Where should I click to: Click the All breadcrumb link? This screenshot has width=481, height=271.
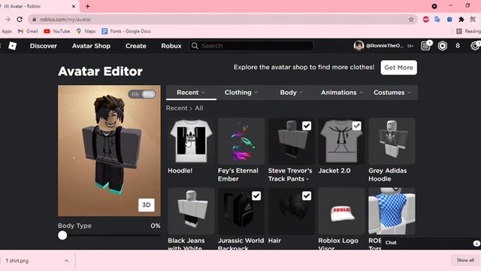pos(198,108)
